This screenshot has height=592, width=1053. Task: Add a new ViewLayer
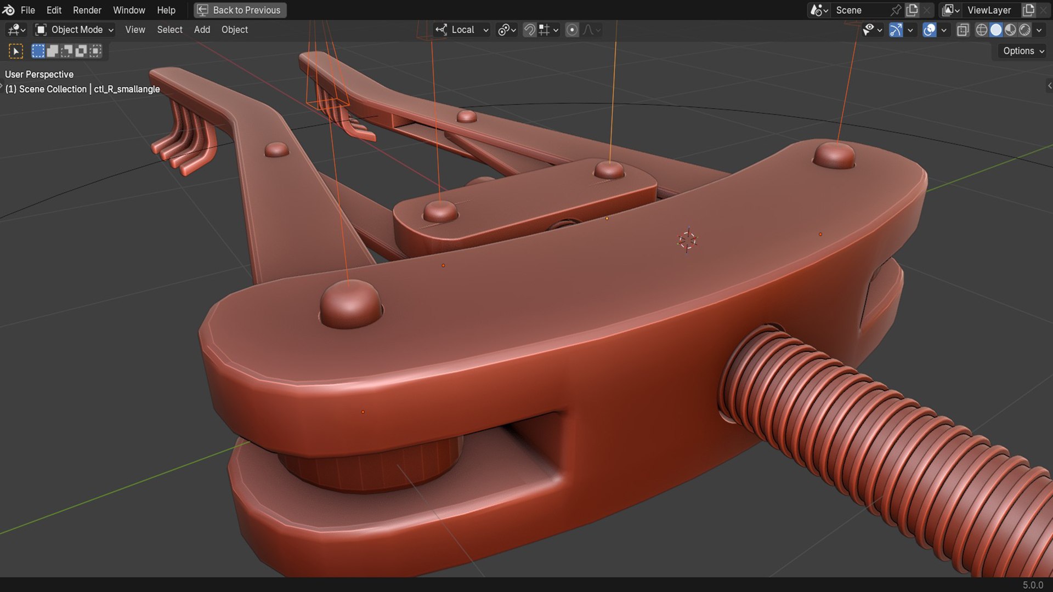pyautogui.click(x=1029, y=10)
